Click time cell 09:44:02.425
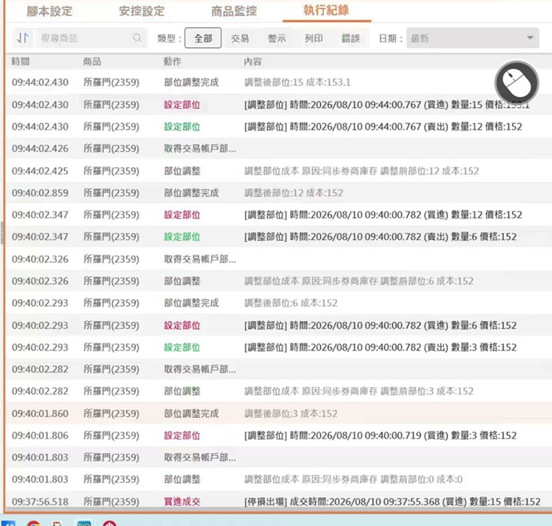This screenshot has height=526, width=552. pos(40,171)
